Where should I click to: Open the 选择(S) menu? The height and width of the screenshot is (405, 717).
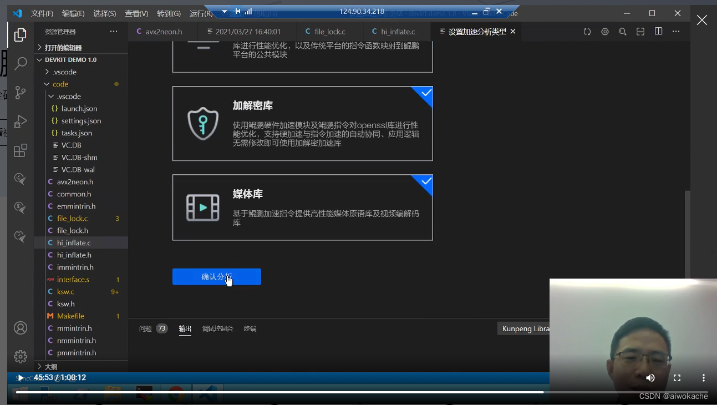tap(105, 13)
